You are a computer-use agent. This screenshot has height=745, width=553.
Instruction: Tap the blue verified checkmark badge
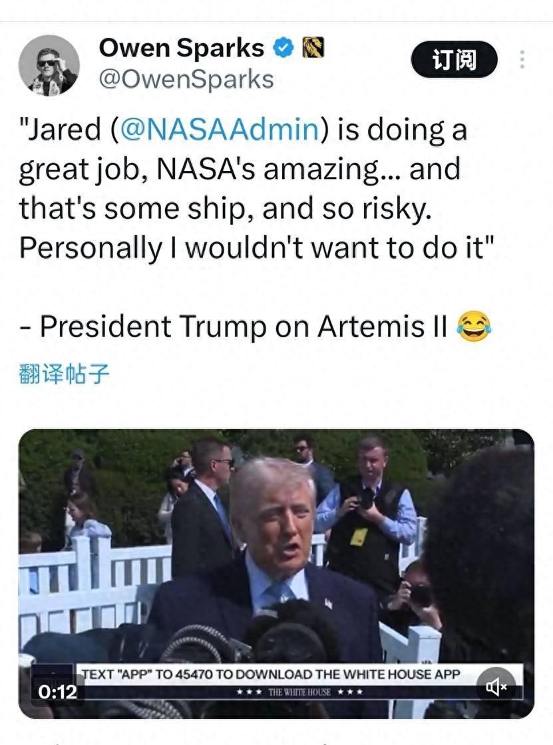283,48
